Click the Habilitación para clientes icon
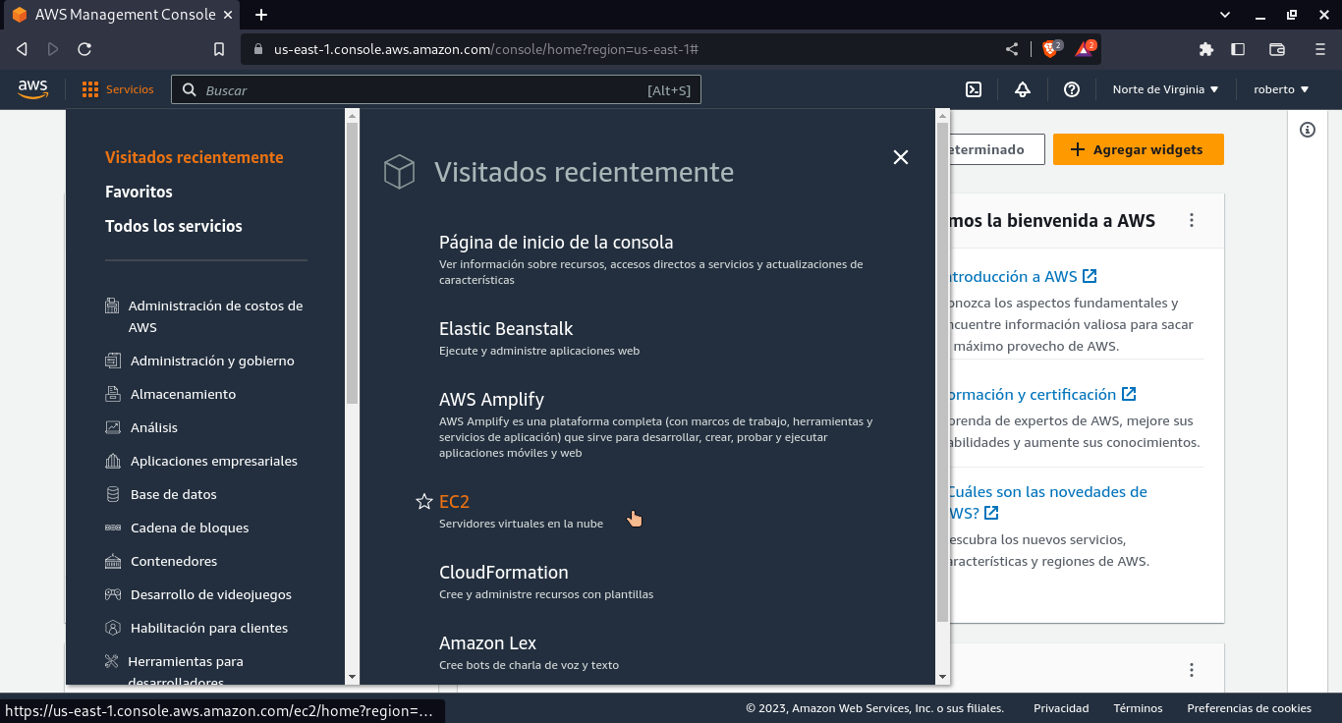 coord(112,628)
